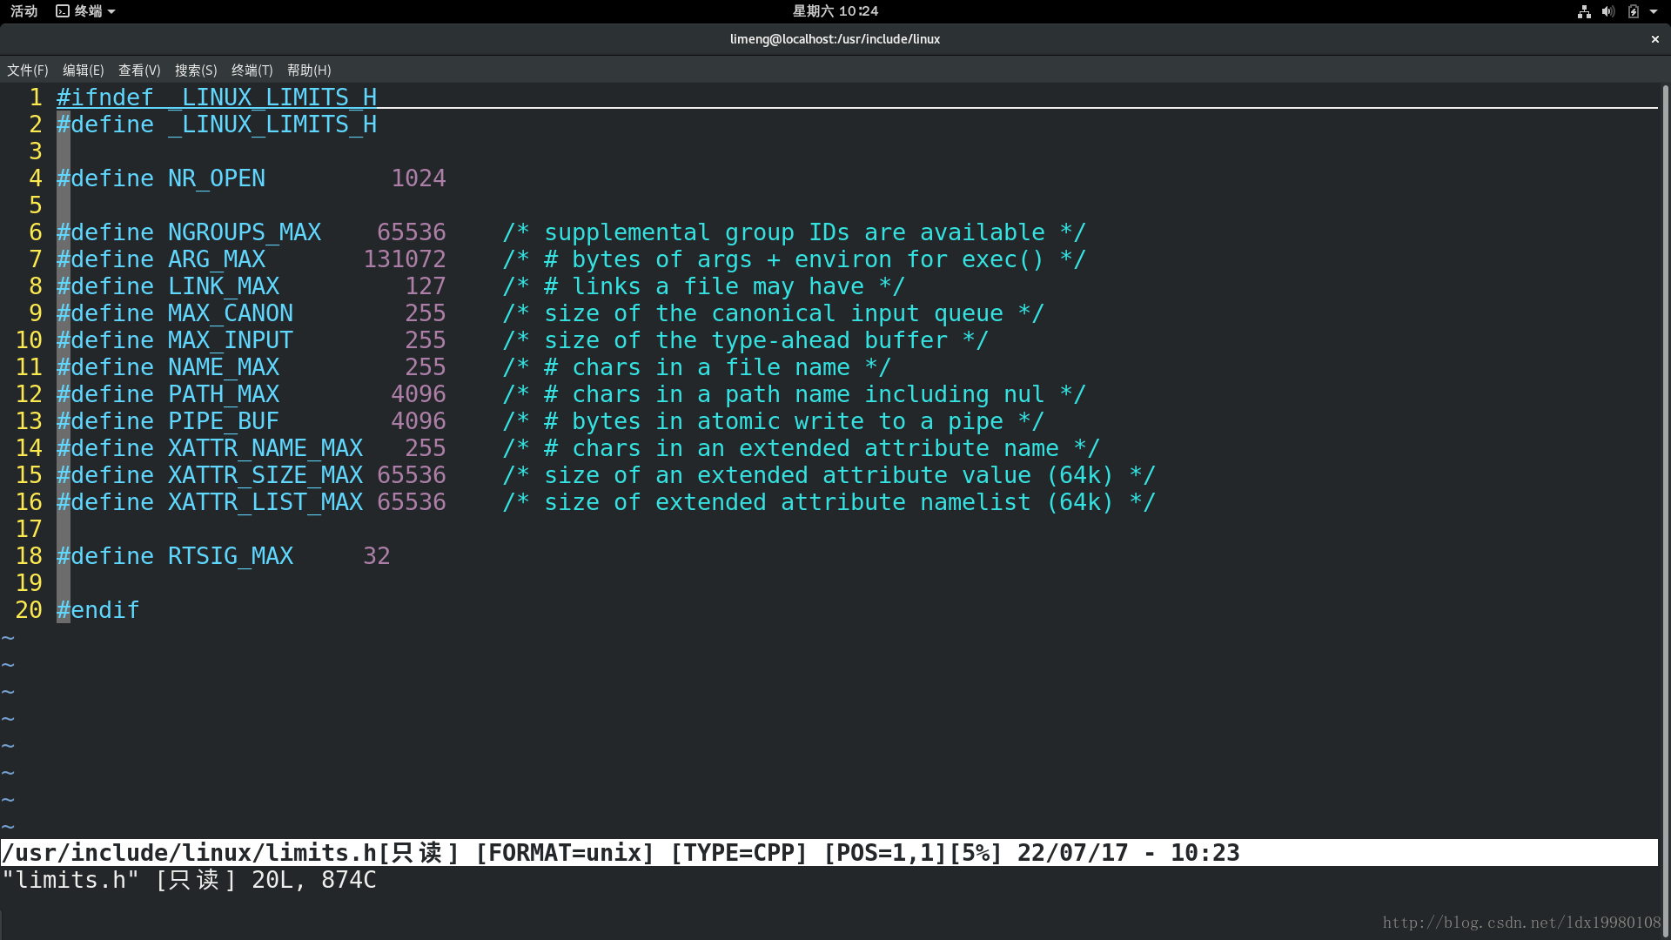Click the message "limits.h" [只读] 20L, 874C

click(x=189, y=880)
